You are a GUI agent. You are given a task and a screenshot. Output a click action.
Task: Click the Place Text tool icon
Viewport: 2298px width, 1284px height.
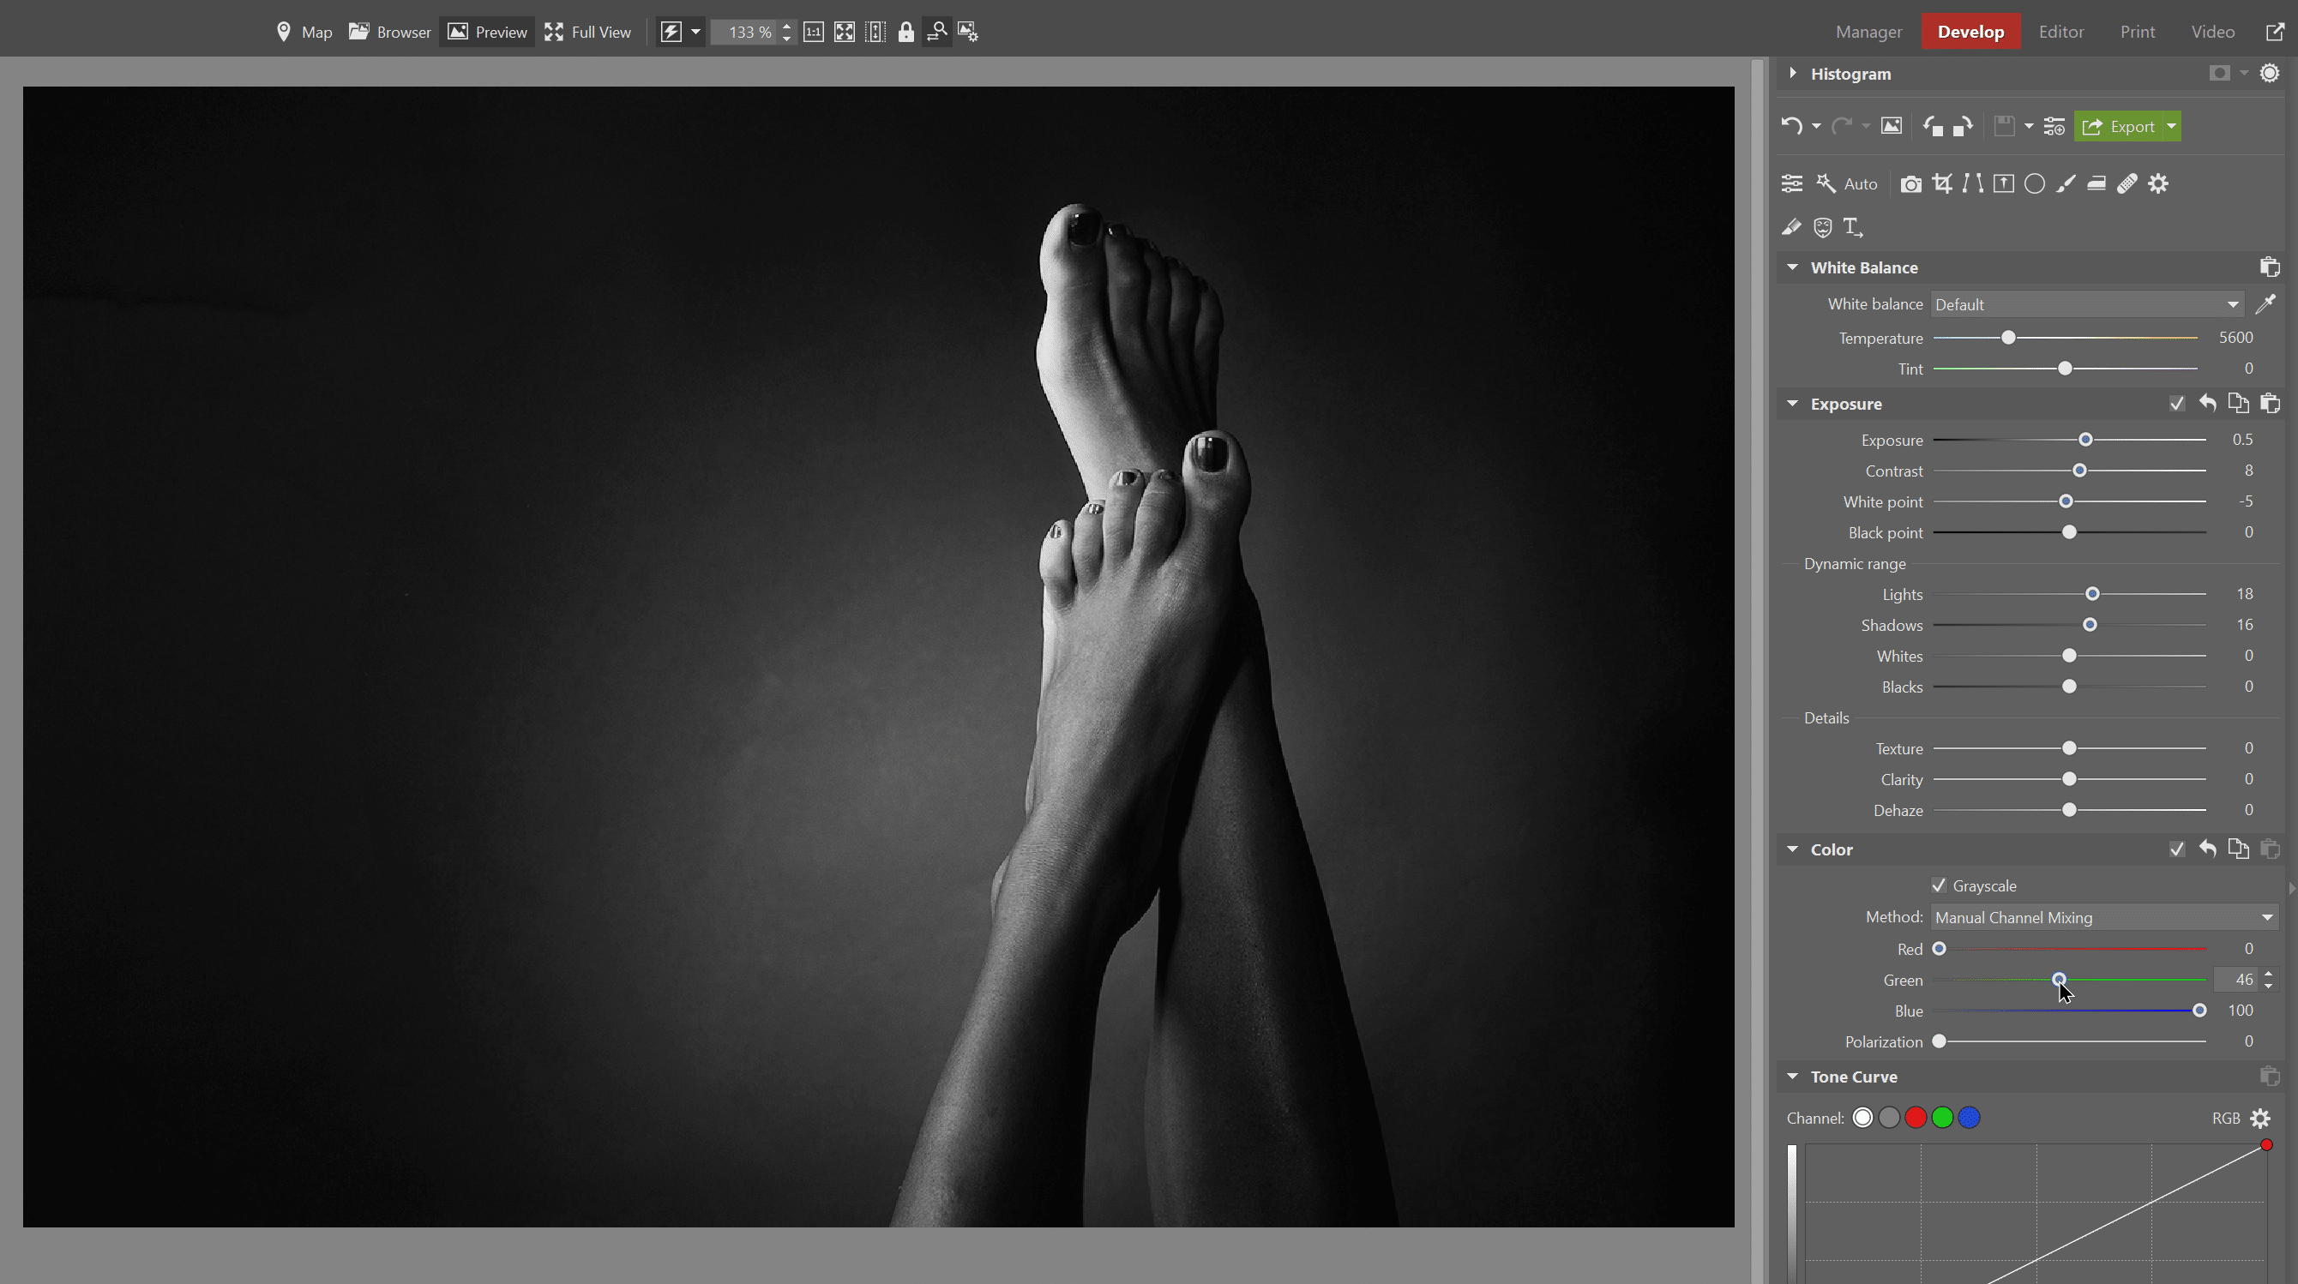(1853, 227)
